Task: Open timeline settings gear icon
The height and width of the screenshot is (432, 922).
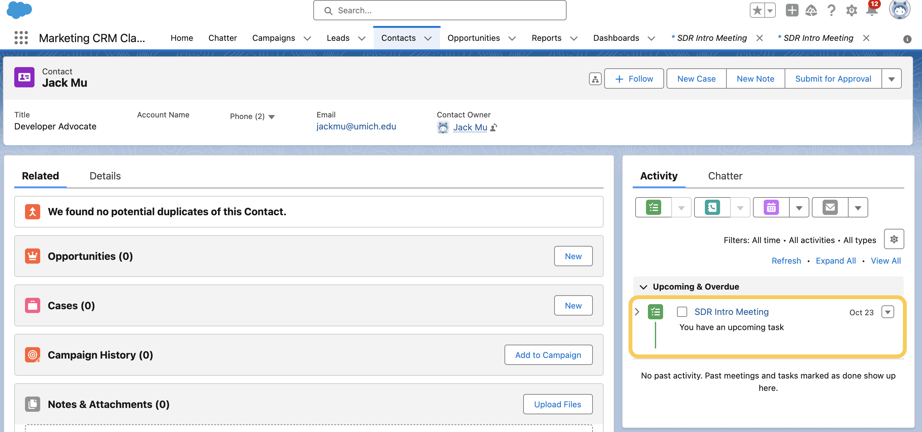Action: click(894, 239)
